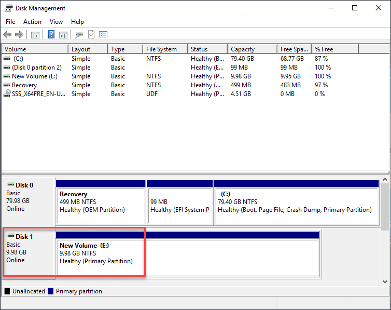Image resolution: width=391 pixels, height=310 pixels.
Task: Click the 0 MB free space cell
Action: point(287,94)
